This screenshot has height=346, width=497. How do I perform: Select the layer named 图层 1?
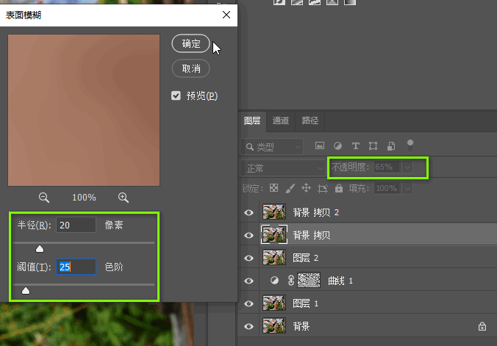[x=306, y=303]
